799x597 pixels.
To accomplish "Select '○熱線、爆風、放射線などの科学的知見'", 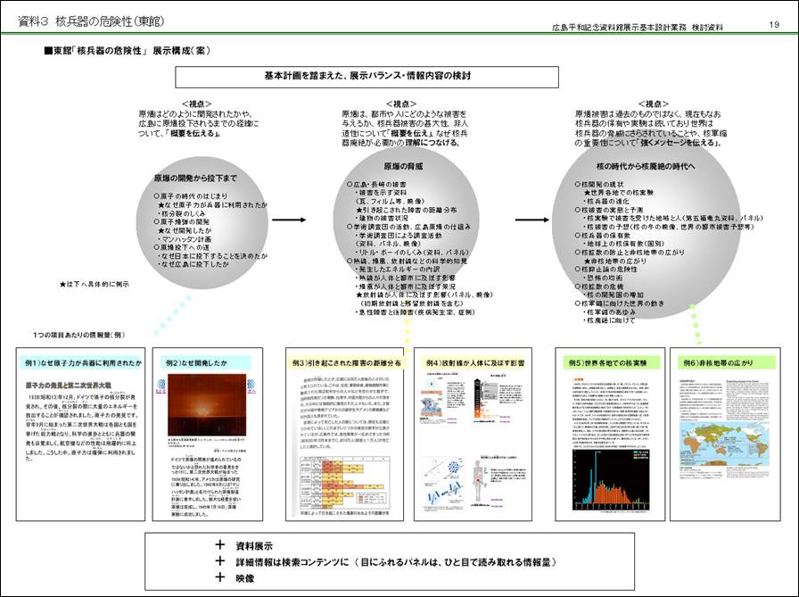I will click(407, 261).
